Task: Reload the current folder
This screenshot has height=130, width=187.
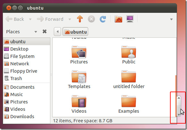Action: point(103,19)
